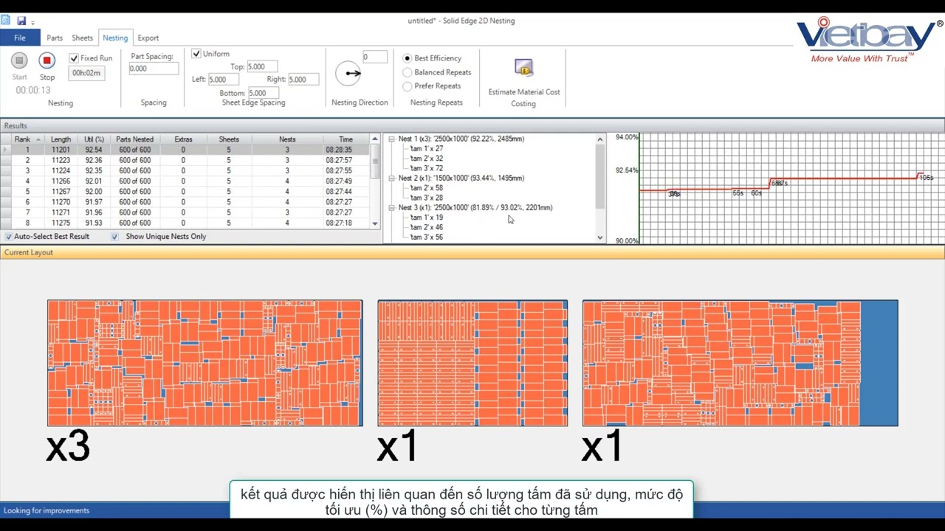Click the Results panel header

pyautogui.click(x=472, y=126)
